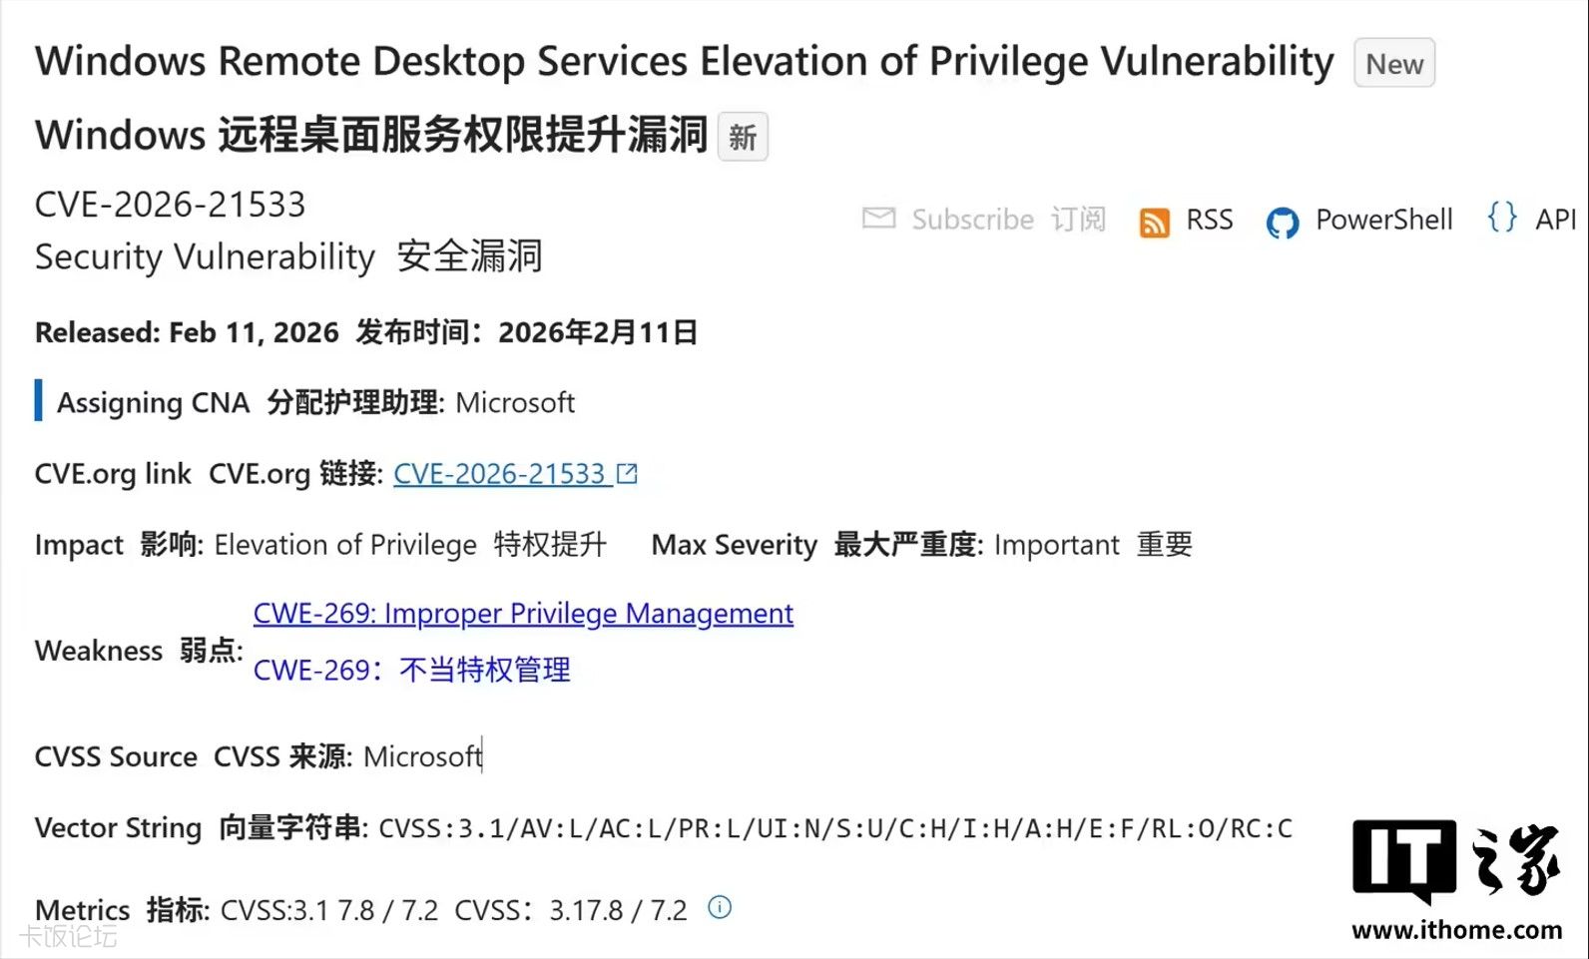Viewport: 1589px width, 959px height.
Task: Click the CVE-2026-21533 identifier under the title
Action: pos(170,205)
